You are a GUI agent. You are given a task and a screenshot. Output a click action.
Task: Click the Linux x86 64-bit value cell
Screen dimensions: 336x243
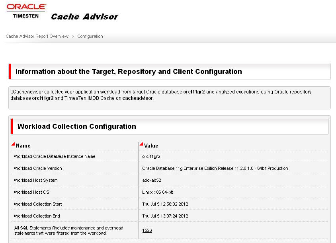coord(158,192)
